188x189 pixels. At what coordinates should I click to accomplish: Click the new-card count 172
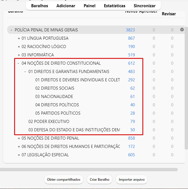tap(132, 147)
